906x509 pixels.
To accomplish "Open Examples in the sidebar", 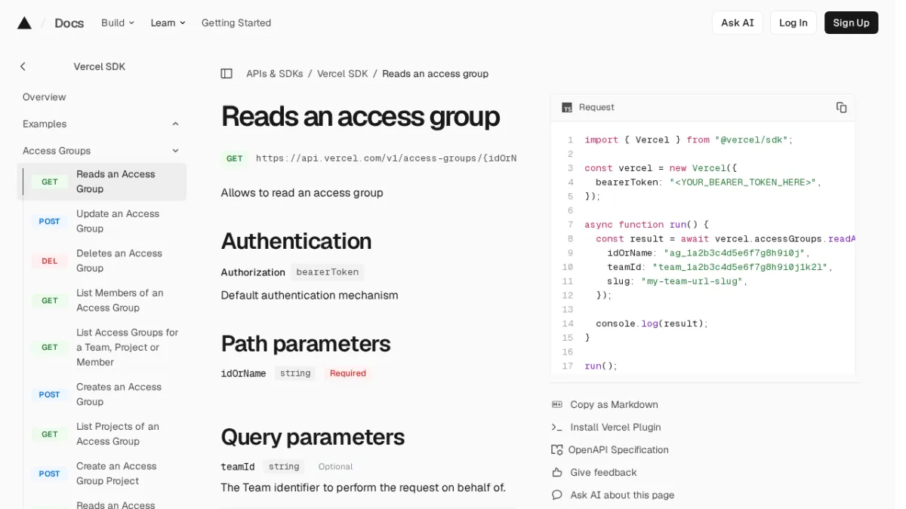I will click(45, 124).
